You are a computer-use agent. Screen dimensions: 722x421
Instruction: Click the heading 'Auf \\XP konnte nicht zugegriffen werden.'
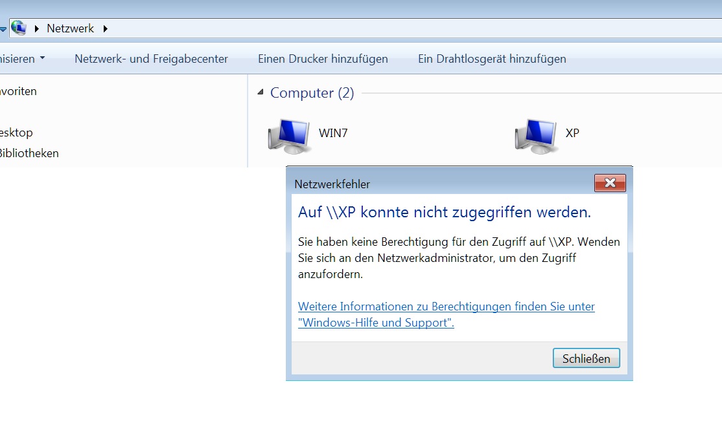pyautogui.click(x=445, y=212)
